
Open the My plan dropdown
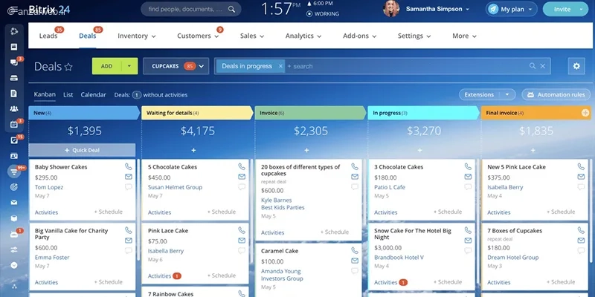point(511,9)
